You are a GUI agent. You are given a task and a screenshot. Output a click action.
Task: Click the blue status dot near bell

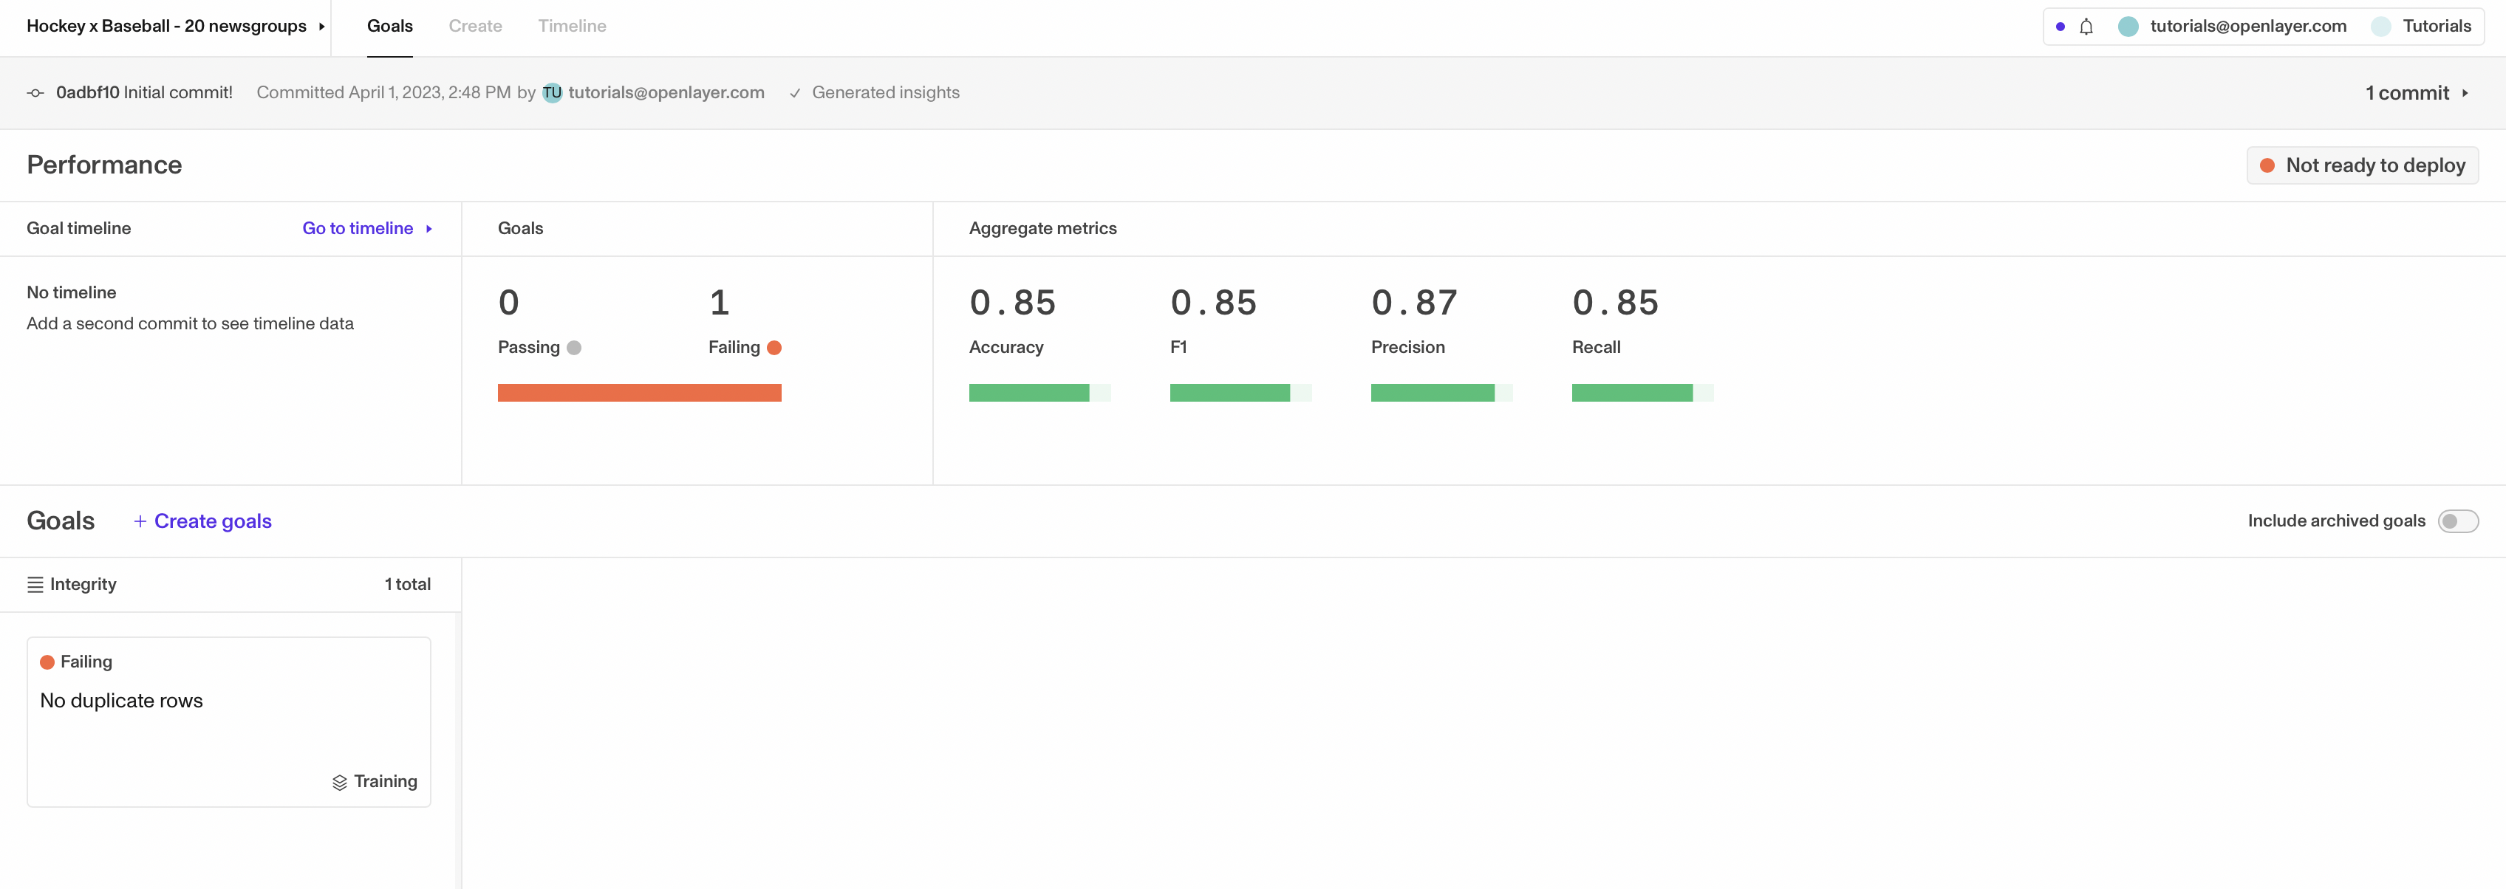point(2060,27)
